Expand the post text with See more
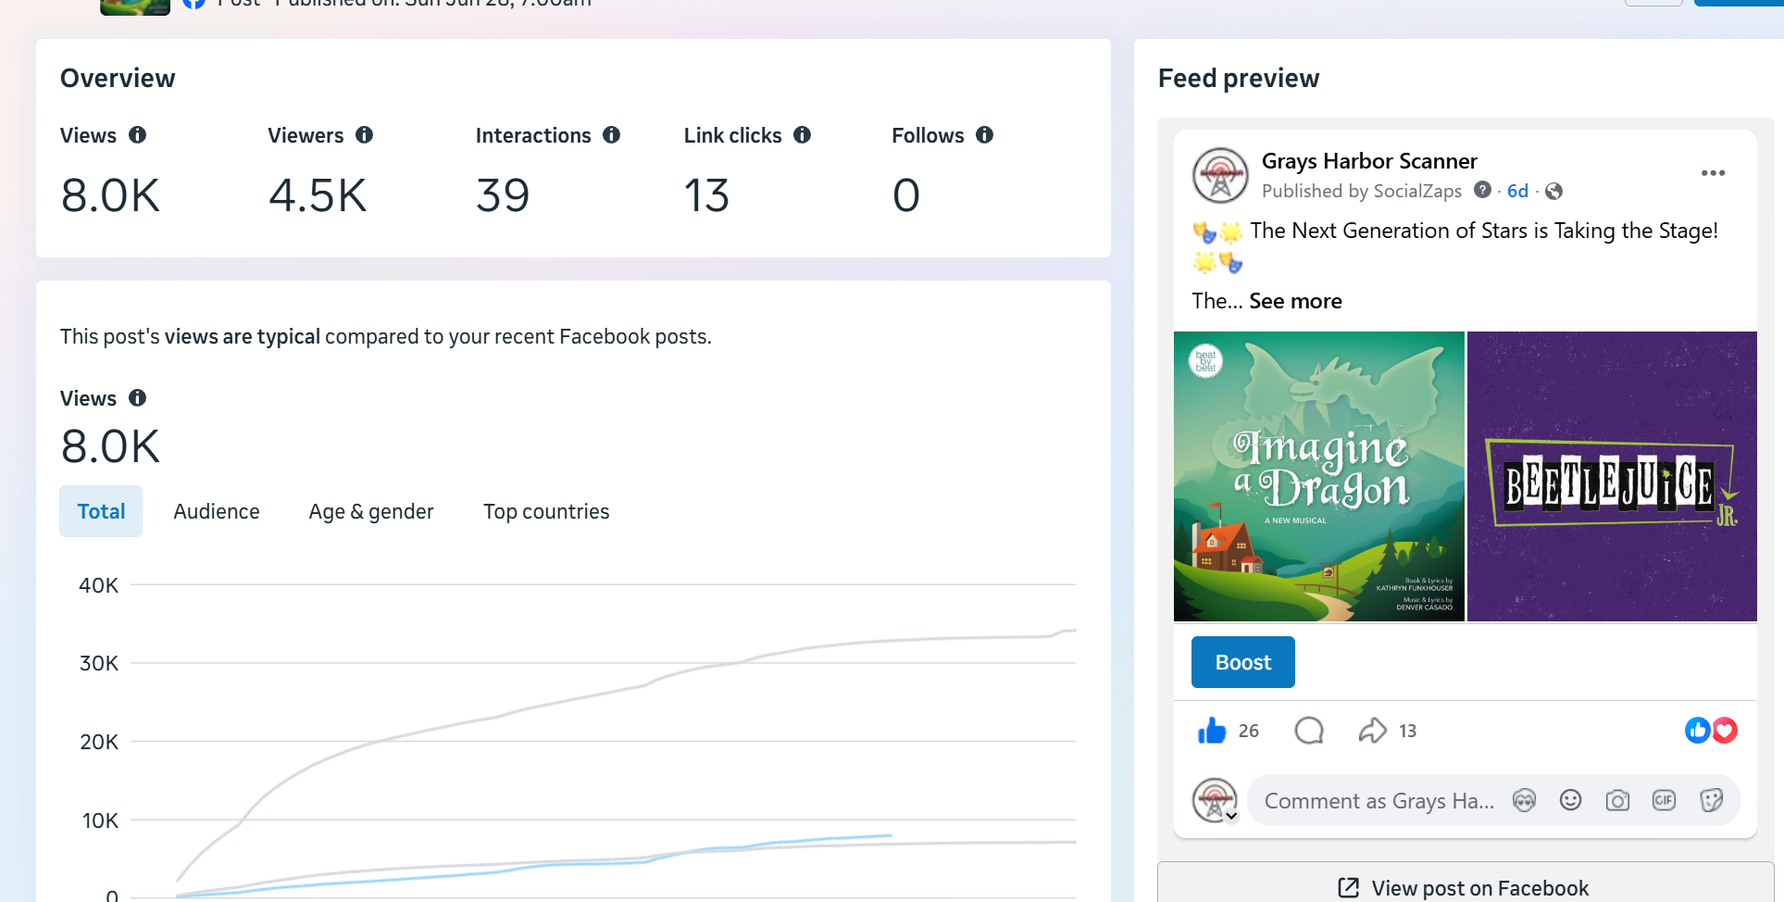Image resolution: width=1784 pixels, height=902 pixels. [1295, 301]
